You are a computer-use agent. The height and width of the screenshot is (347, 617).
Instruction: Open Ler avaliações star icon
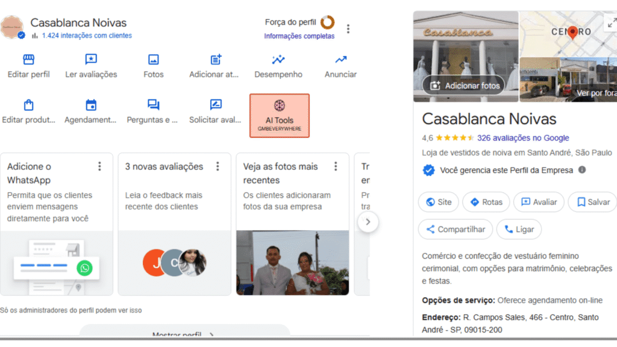(x=91, y=60)
